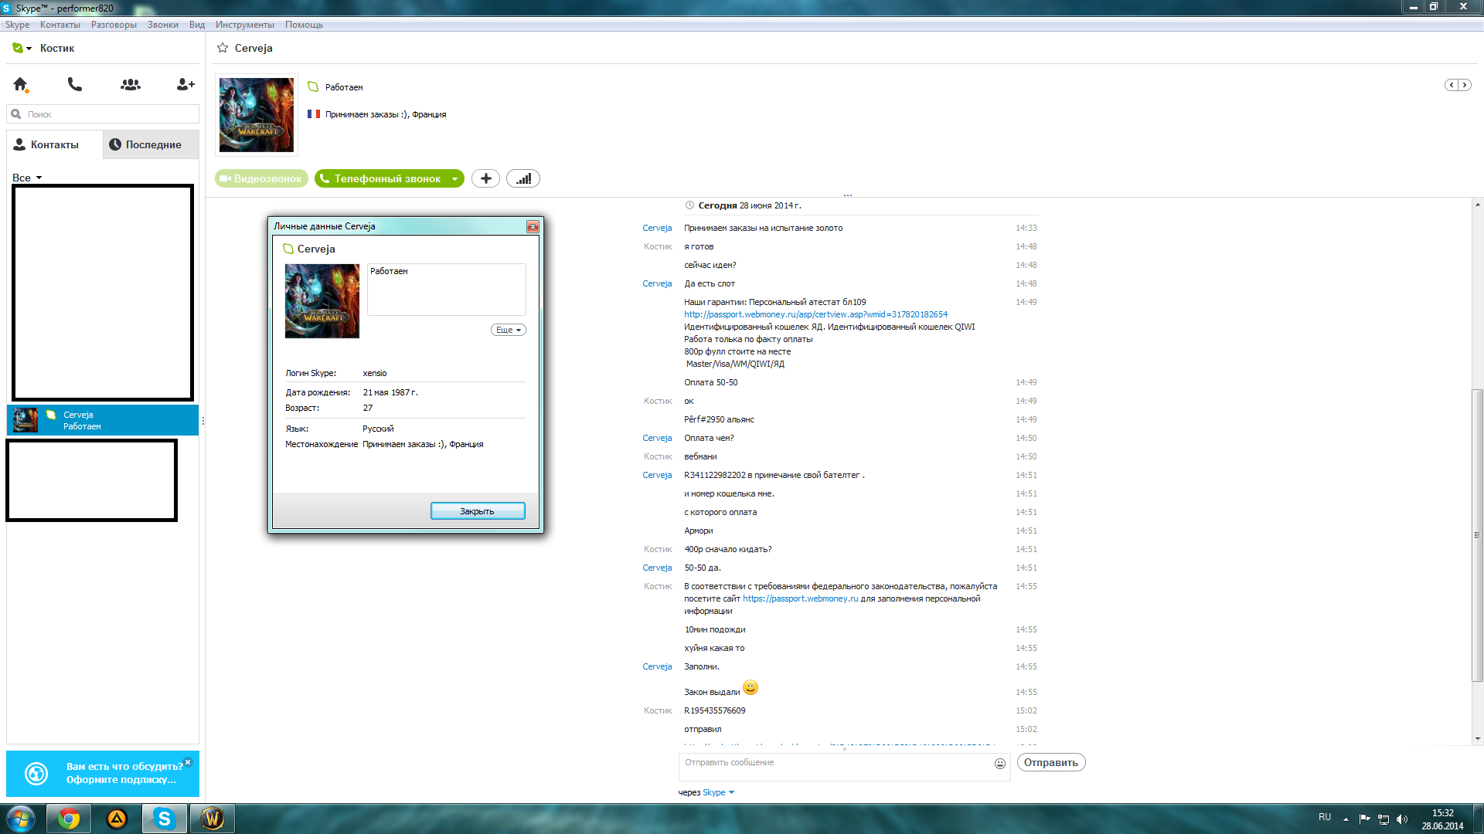
Task: Open the Инструменты menu
Action: pos(245,25)
